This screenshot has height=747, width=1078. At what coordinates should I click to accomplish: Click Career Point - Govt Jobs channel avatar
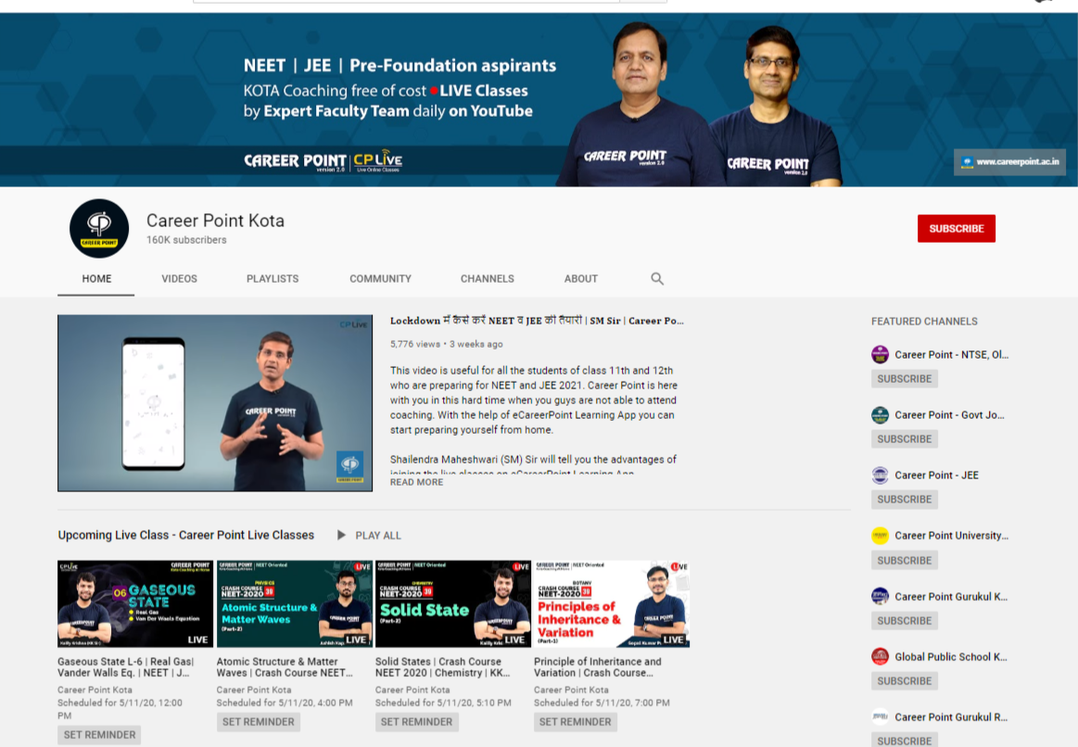click(x=880, y=415)
